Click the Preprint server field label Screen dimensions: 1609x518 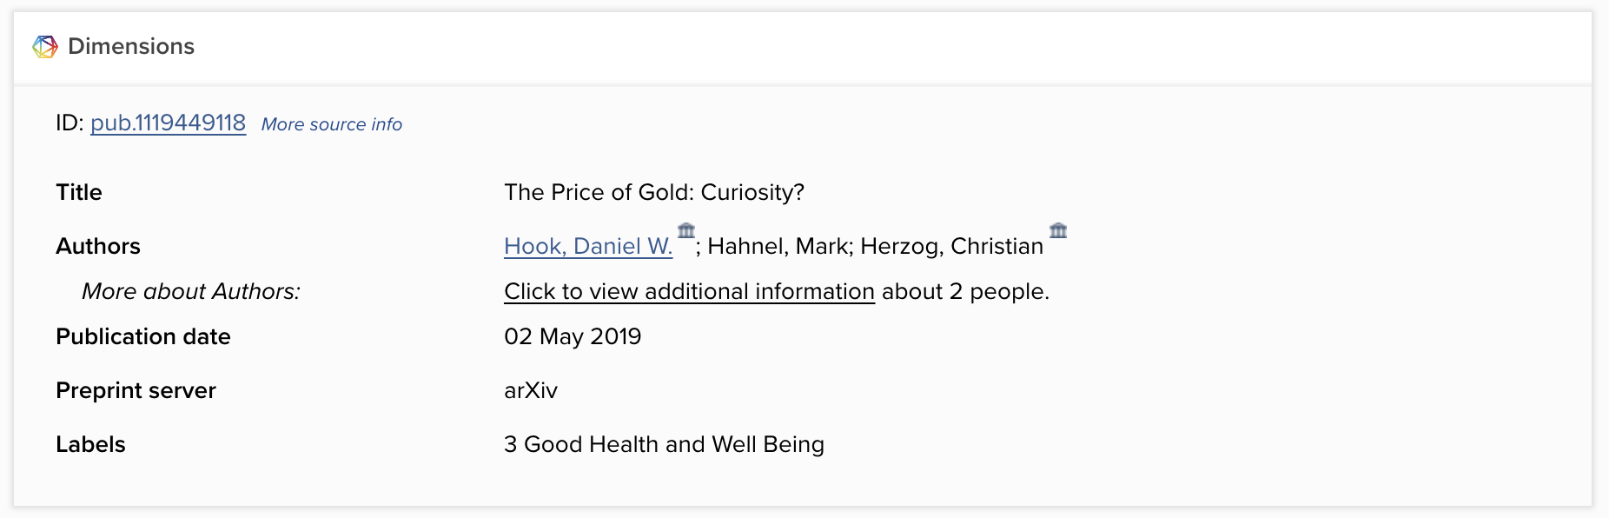tap(136, 390)
